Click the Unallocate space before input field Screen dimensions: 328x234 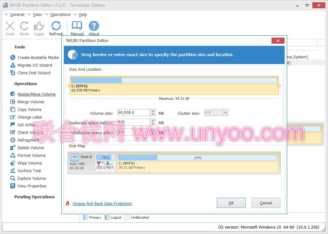134,122
